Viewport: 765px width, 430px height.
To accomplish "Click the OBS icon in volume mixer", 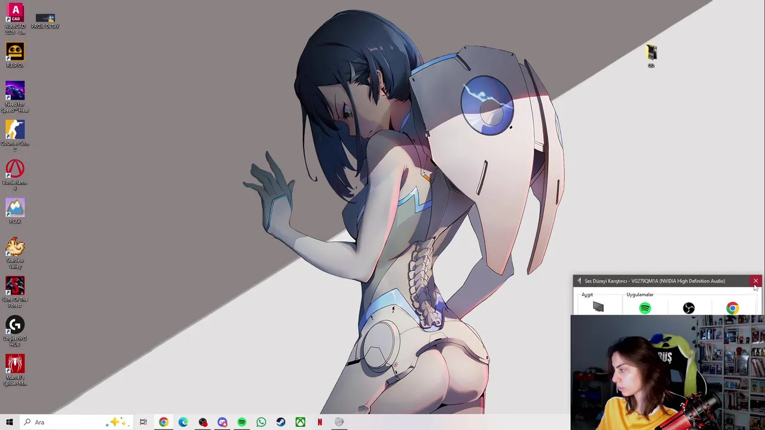I will tap(688, 308).
